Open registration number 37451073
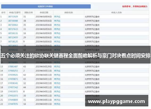The height and width of the screenshot is (109, 151). click(x=13, y=96)
